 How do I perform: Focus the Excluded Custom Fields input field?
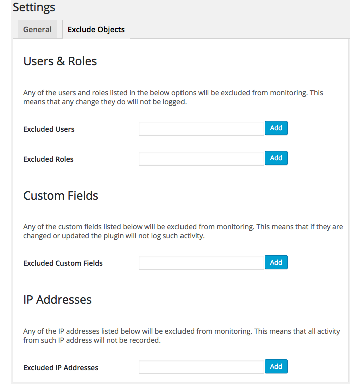click(x=202, y=263)
